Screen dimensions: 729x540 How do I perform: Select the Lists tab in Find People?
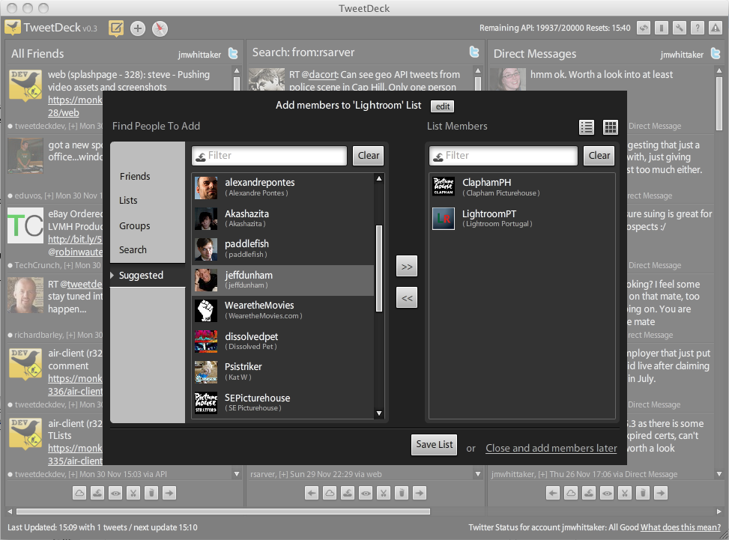click(128, 200)
